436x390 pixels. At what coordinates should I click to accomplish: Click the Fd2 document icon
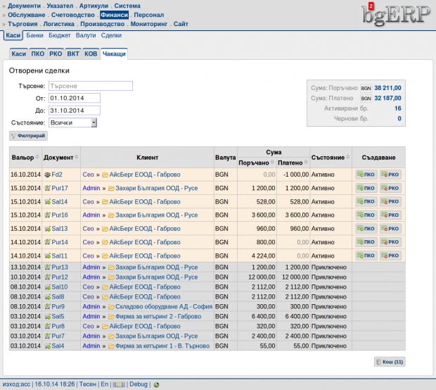(47, 175)
